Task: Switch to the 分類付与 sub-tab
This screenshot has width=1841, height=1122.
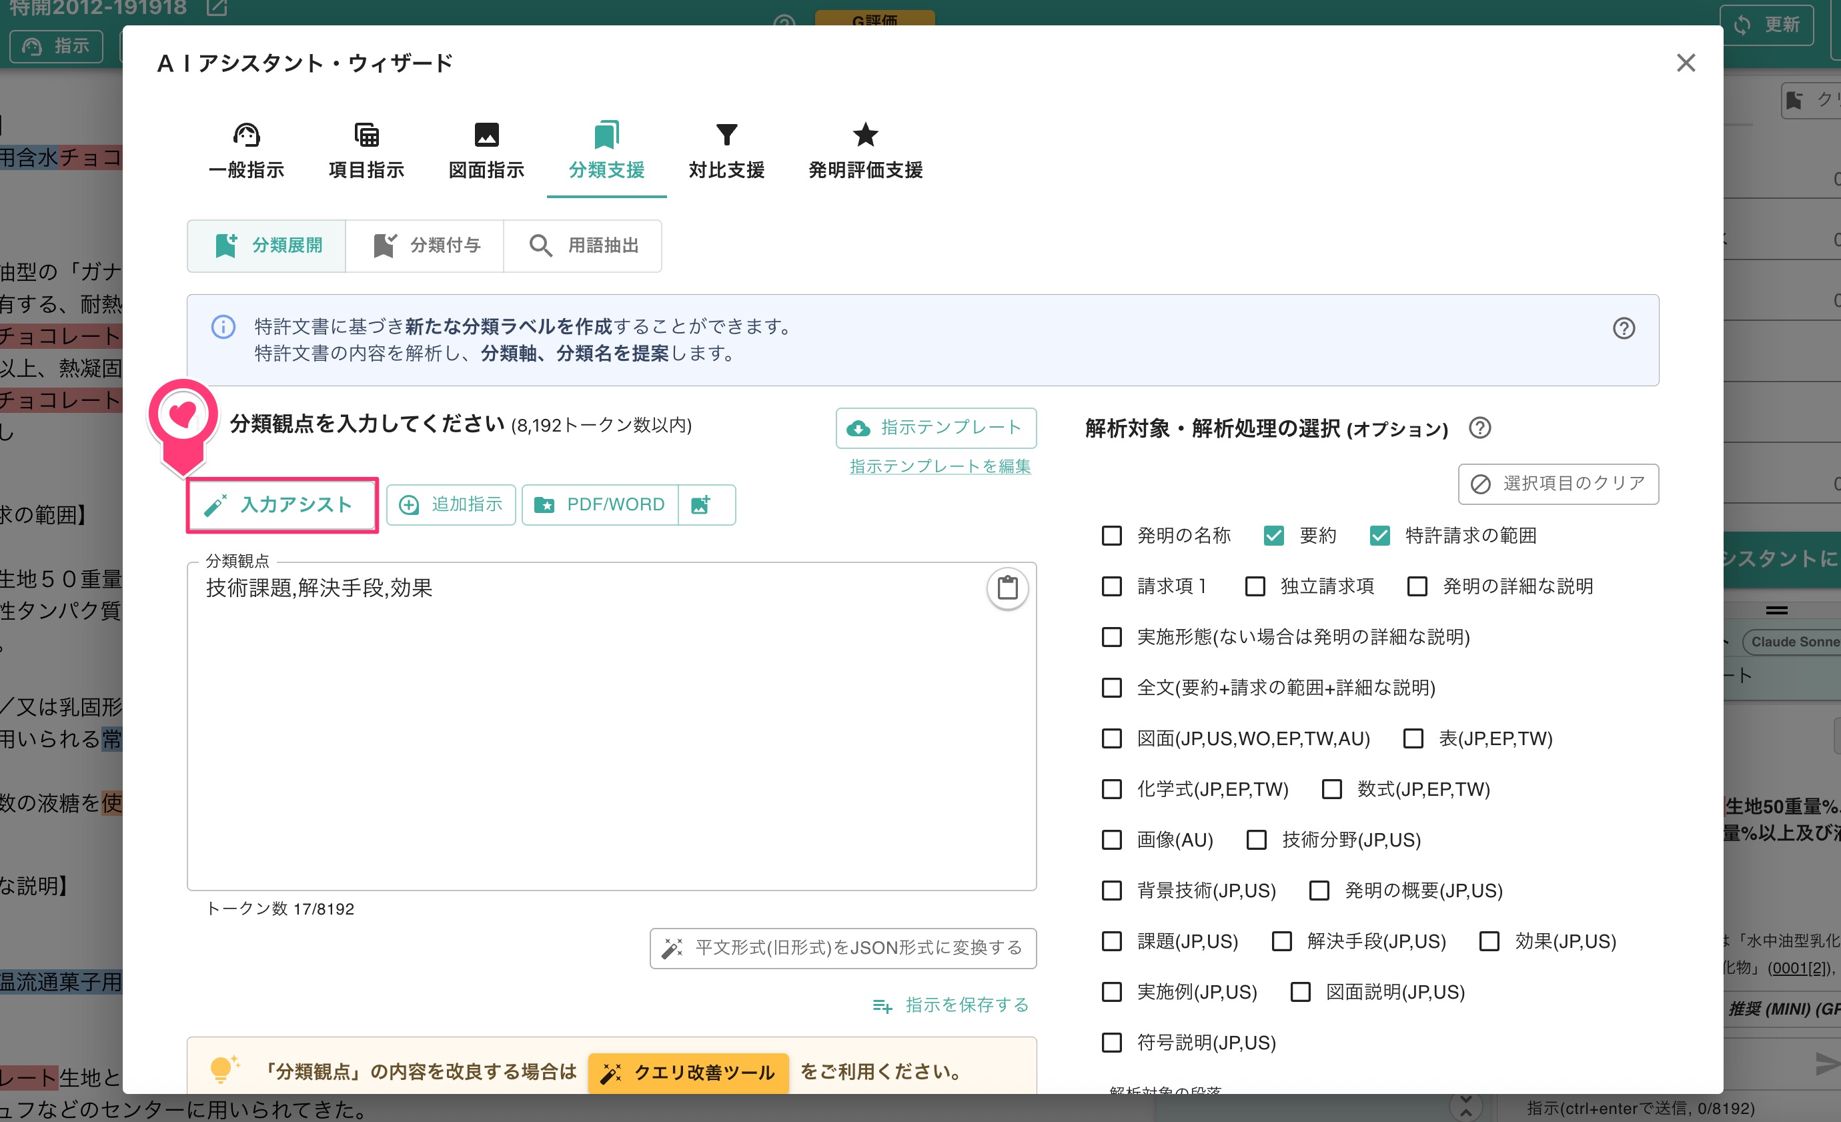Action: pyautogui.click(x=425, y=245)
